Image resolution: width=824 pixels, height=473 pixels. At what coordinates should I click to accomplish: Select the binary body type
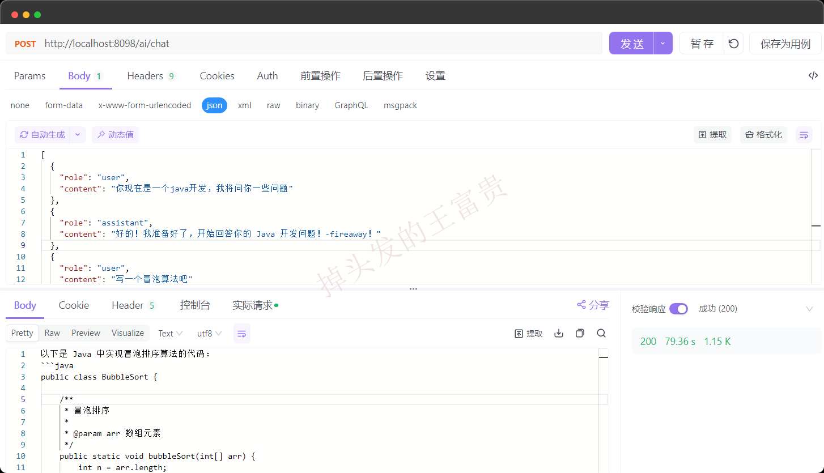coord(307,105)
